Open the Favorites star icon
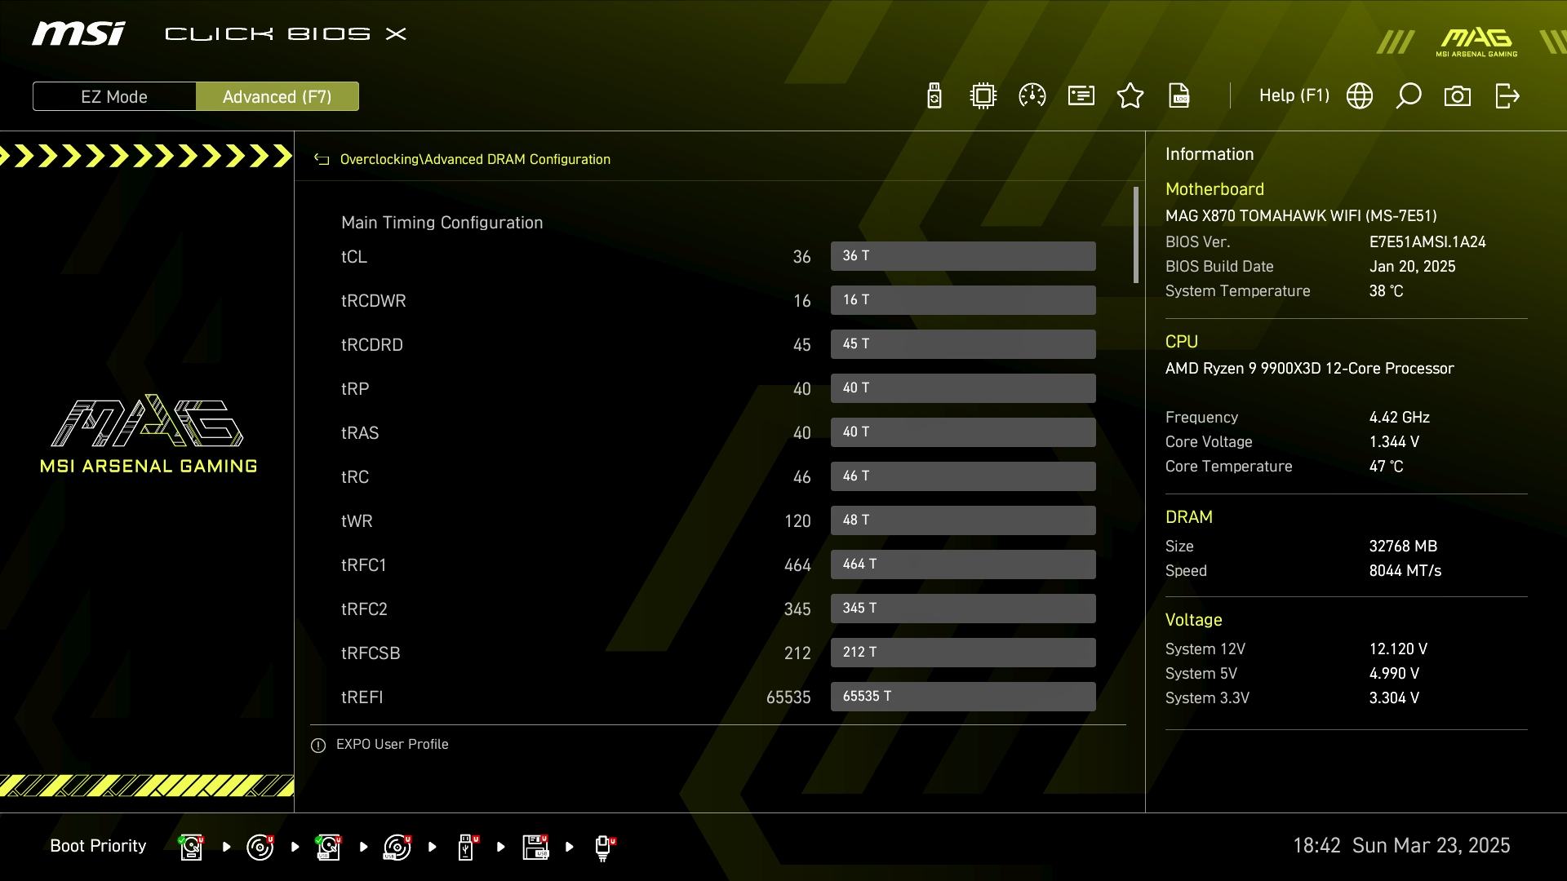 coord(1130,95)
